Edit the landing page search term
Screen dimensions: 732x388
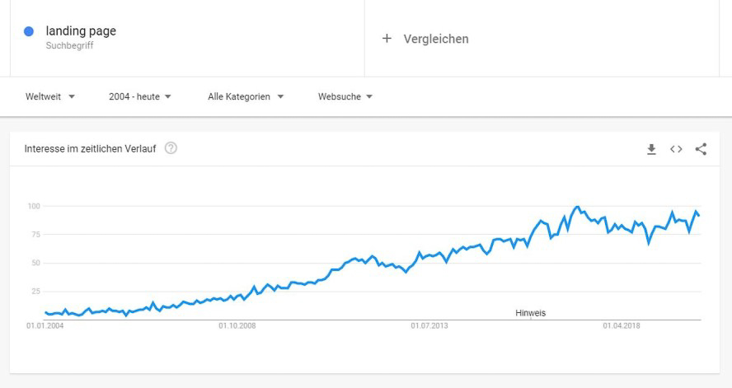(x=81, y=31)
